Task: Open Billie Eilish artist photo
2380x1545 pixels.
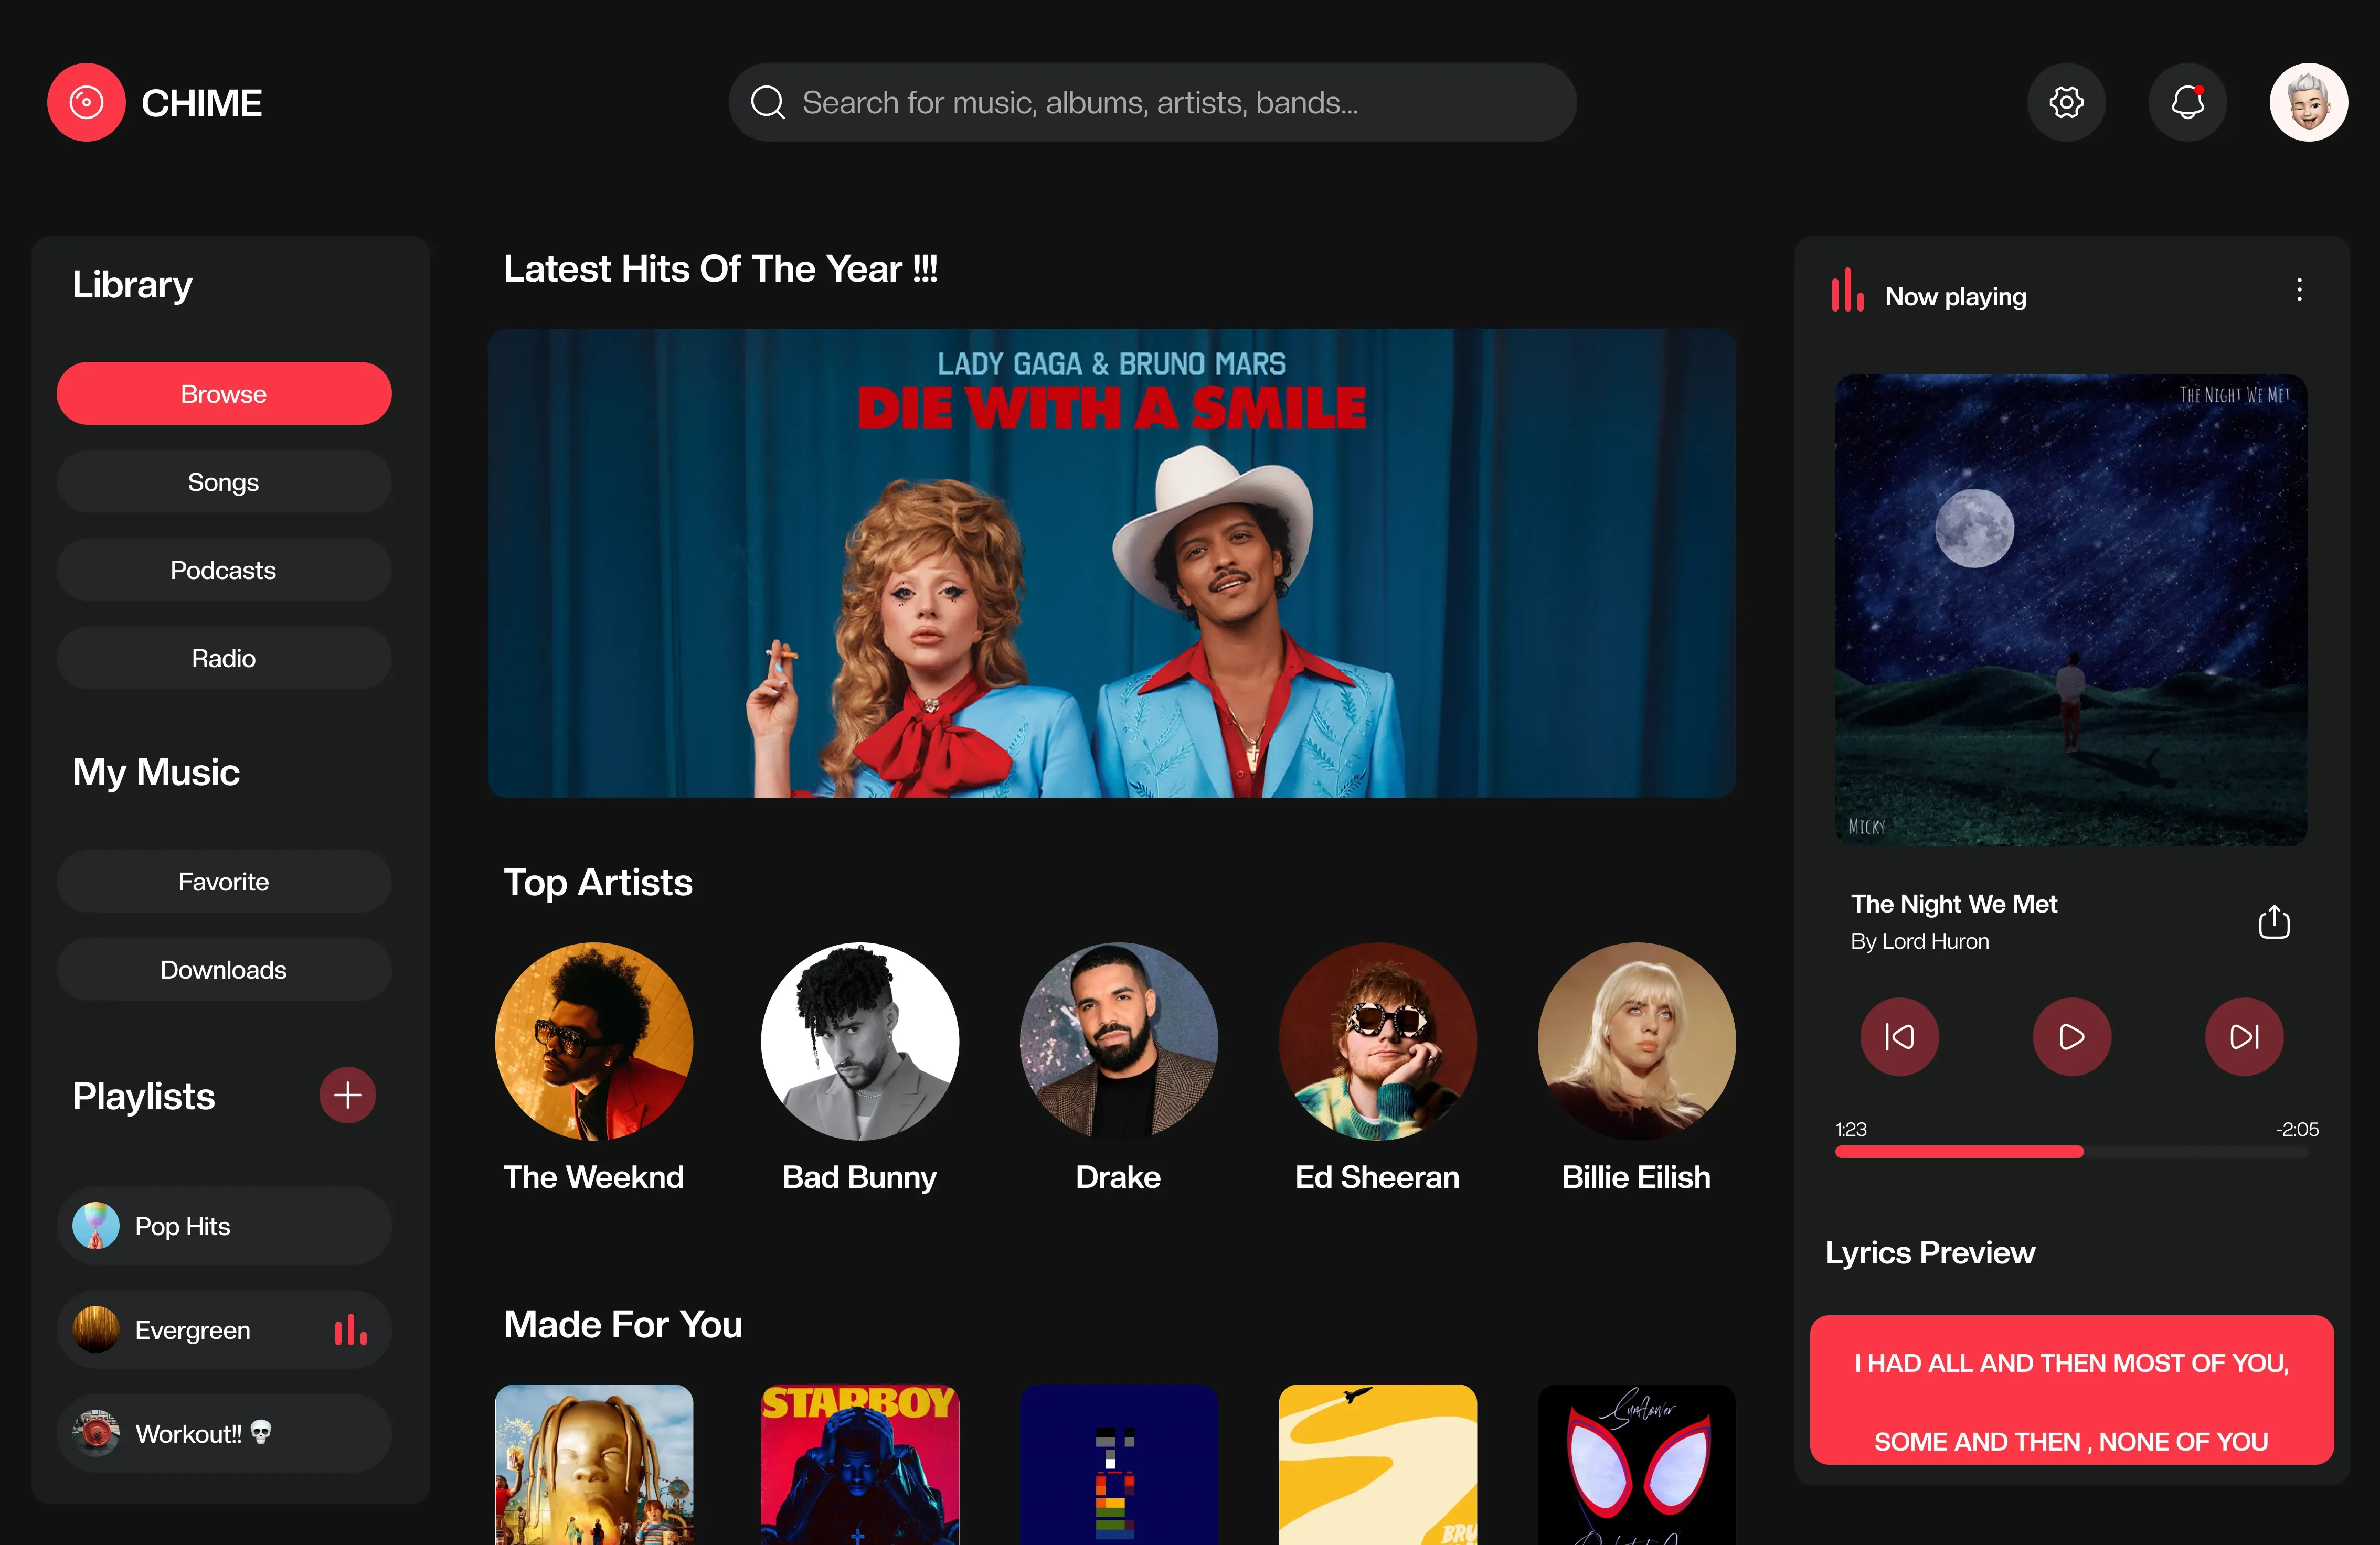Action: click(1636, 1042)
